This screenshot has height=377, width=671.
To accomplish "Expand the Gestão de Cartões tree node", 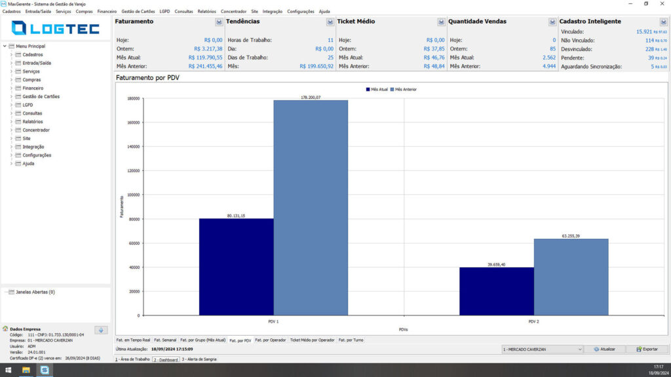I will pos(11,97).
